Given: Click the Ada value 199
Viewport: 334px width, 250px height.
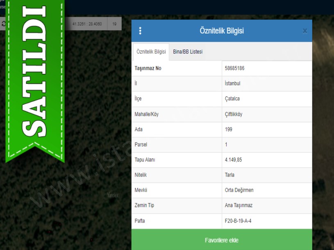Looking at the screenshot, I should 228,129.
